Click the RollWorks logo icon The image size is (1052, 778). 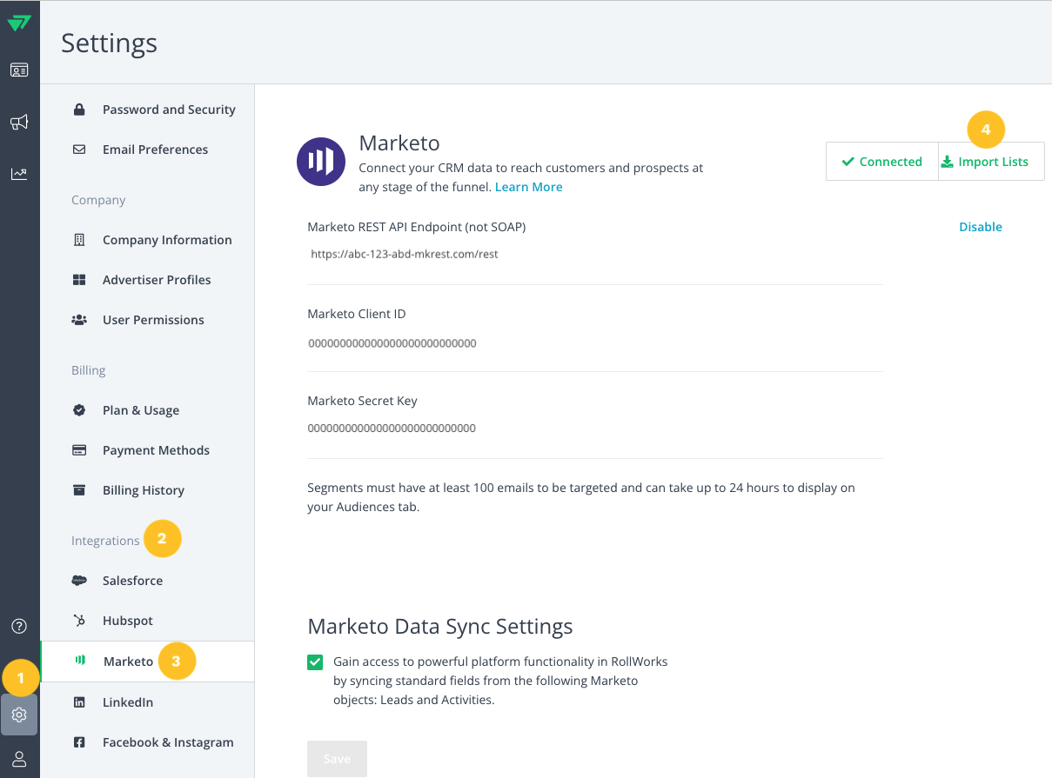19,23
